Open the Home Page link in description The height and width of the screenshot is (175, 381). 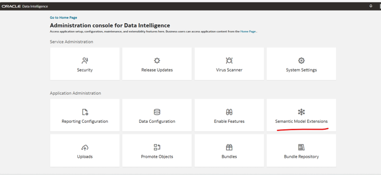(x=248, y=32)
